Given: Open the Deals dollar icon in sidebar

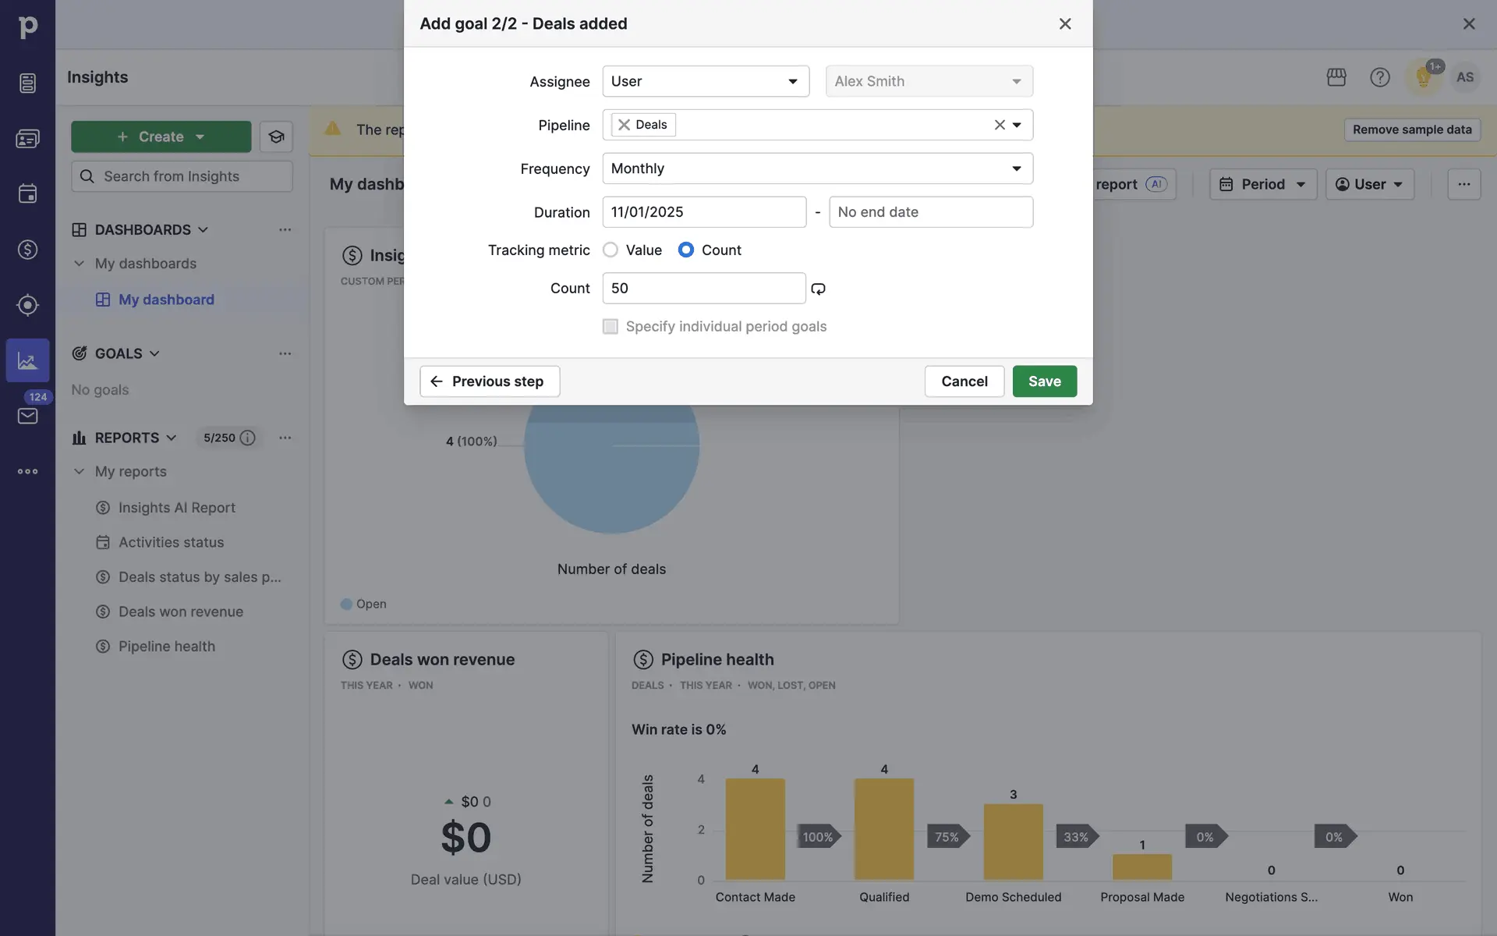Looking at the screenshot, I should coord(27,250).
